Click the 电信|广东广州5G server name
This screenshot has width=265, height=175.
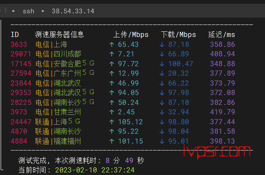[x=65, y=73]
